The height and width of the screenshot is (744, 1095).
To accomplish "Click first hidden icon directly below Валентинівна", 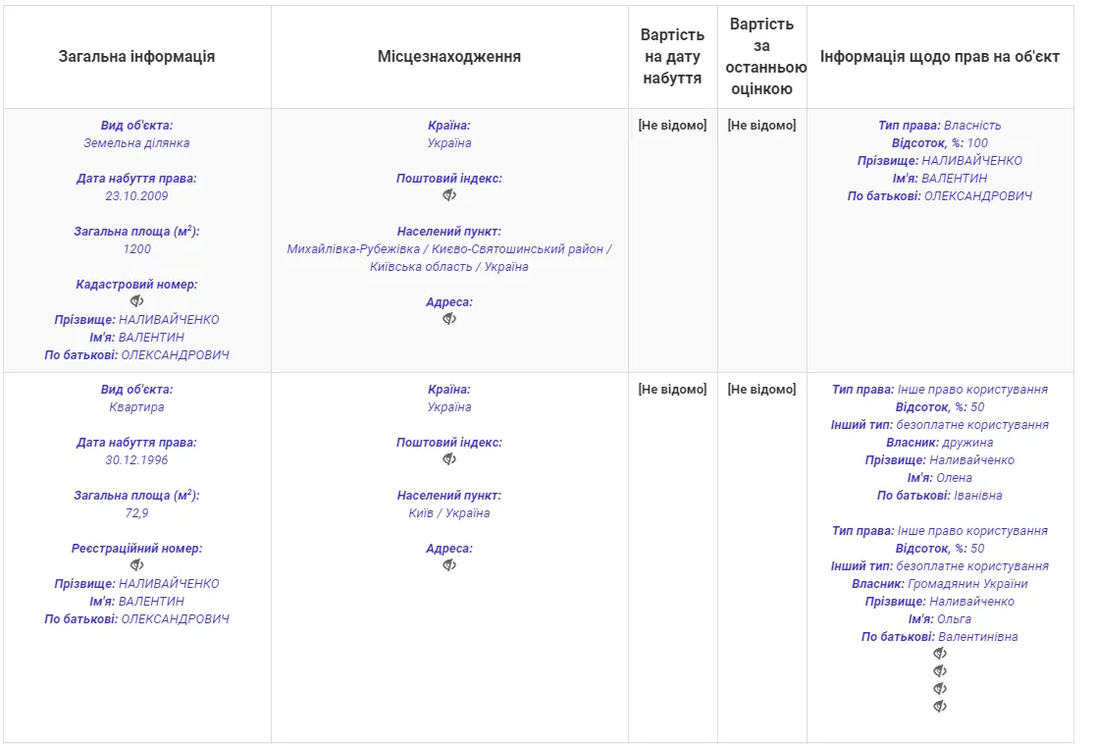I will tap(939, 654).
